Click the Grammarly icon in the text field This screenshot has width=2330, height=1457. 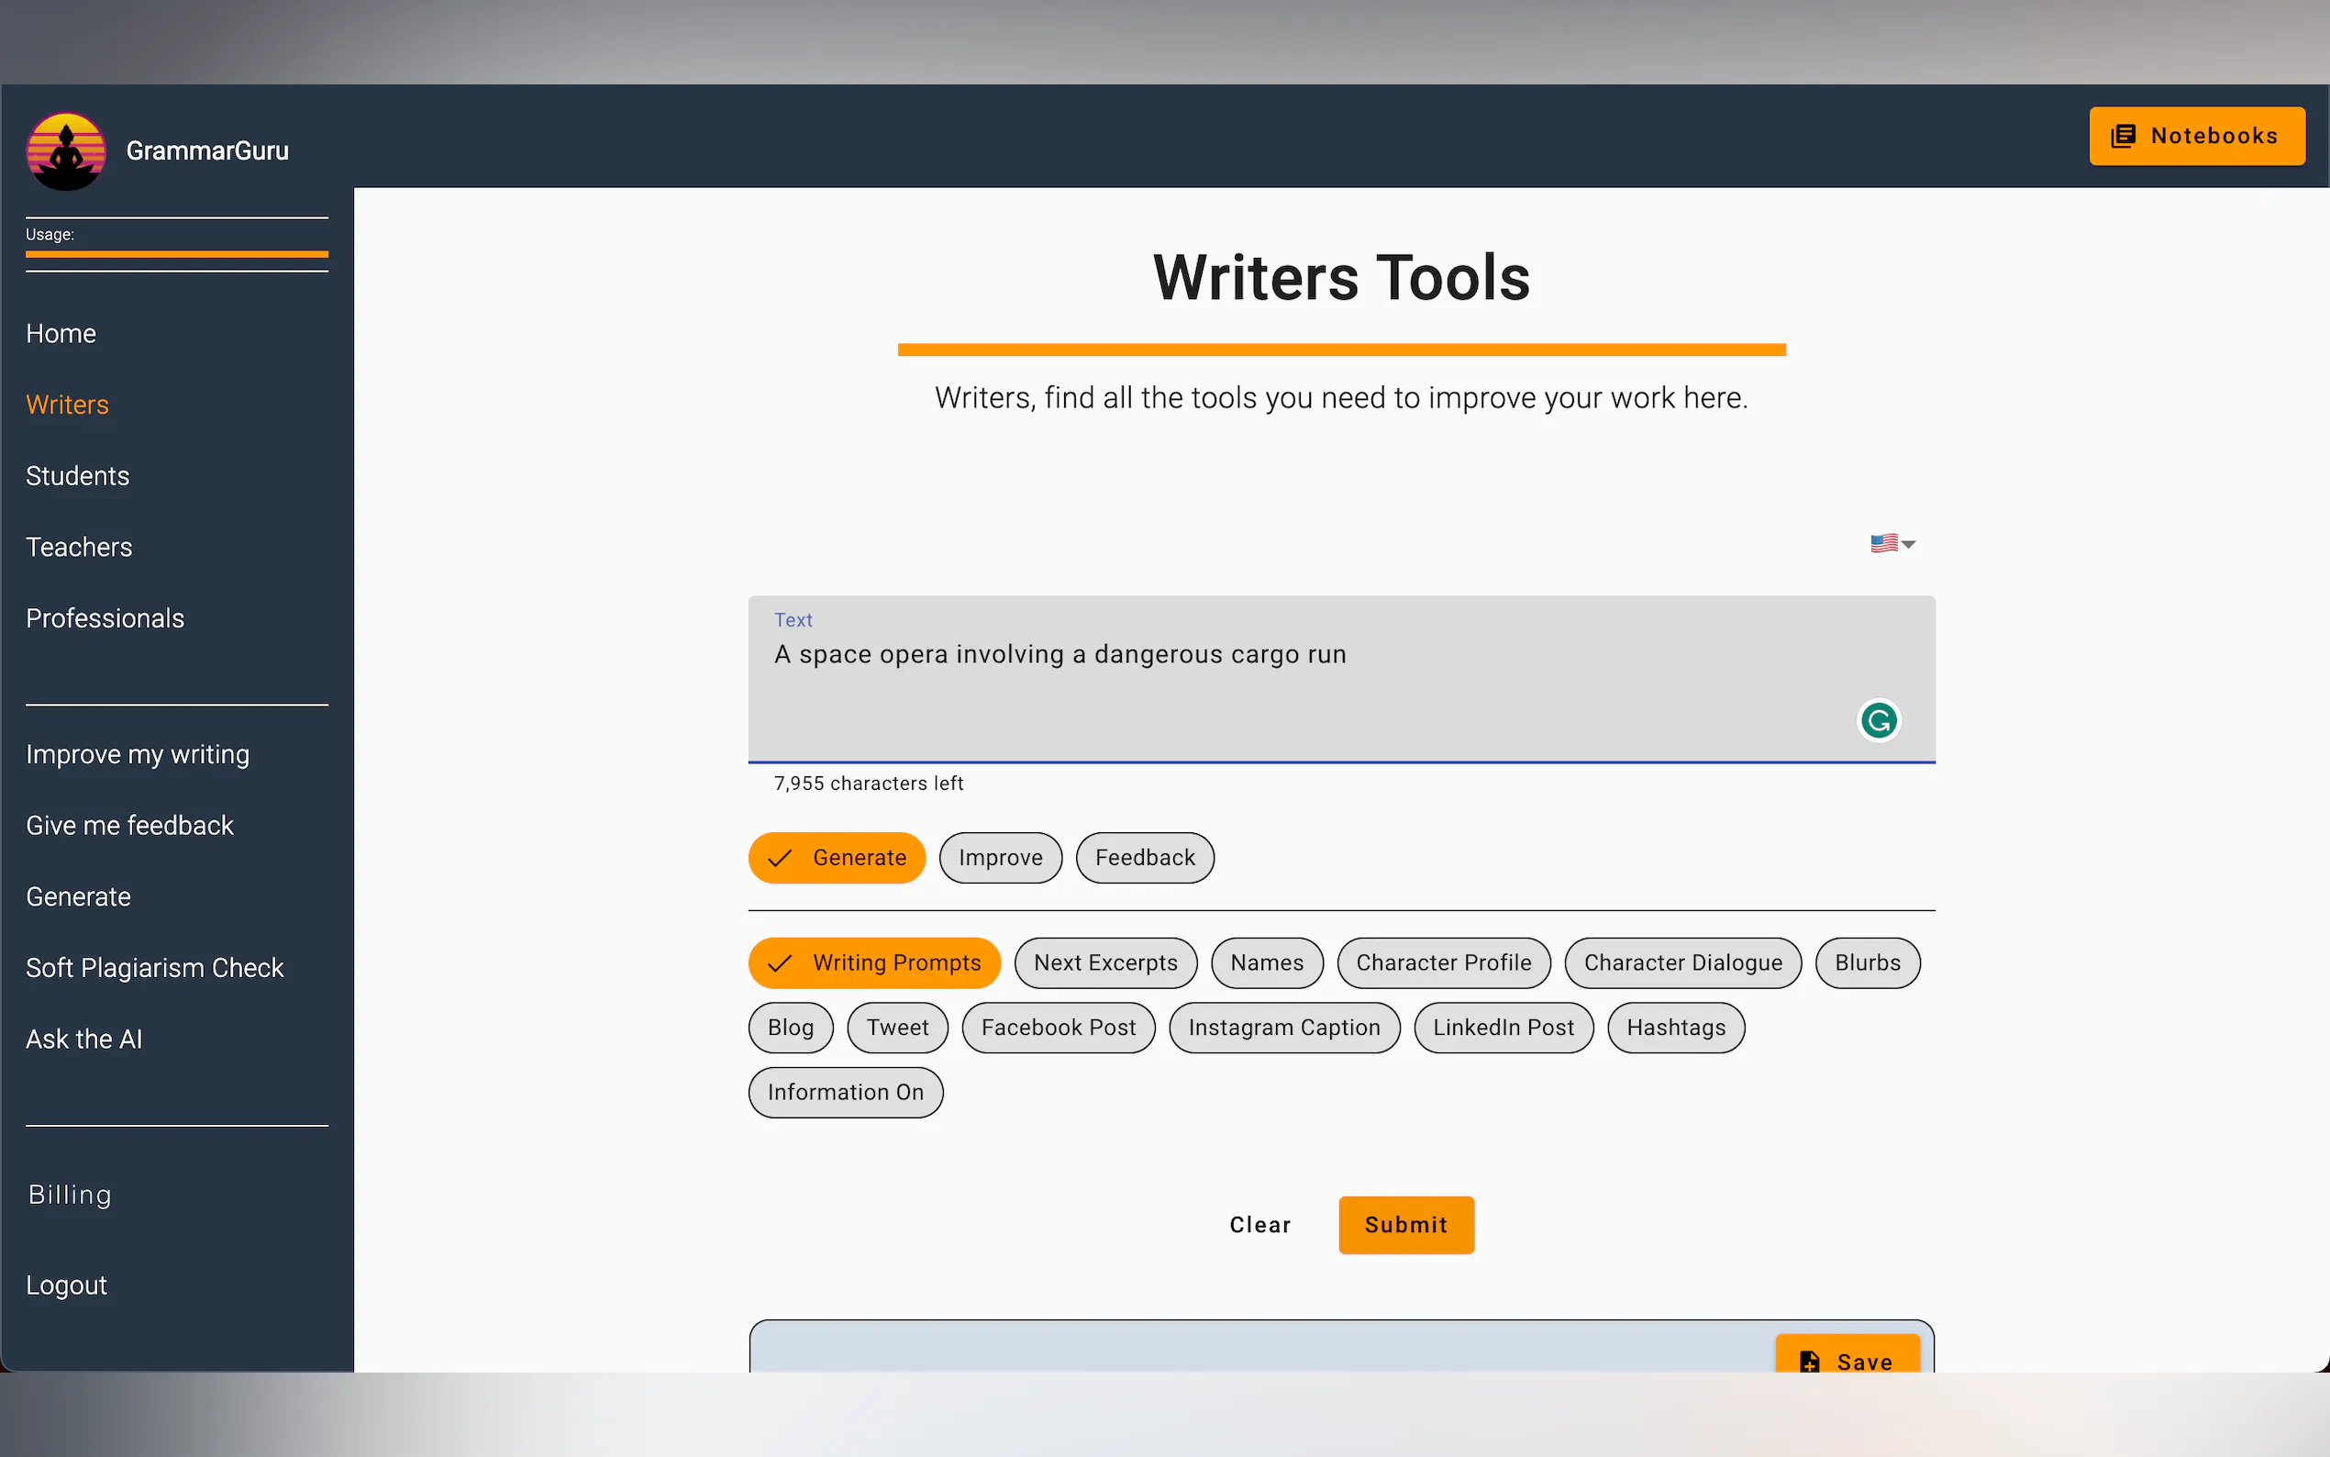(1877, 720)
